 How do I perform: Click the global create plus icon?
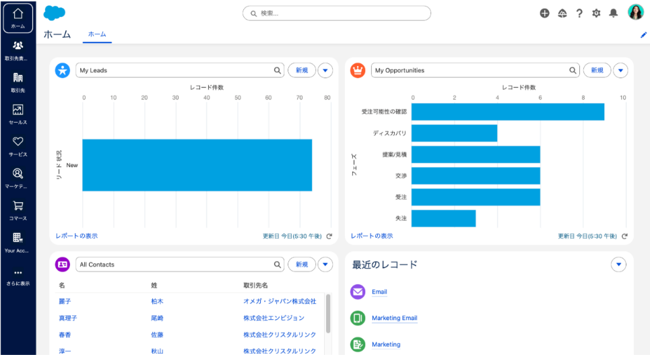coord(544,13)
